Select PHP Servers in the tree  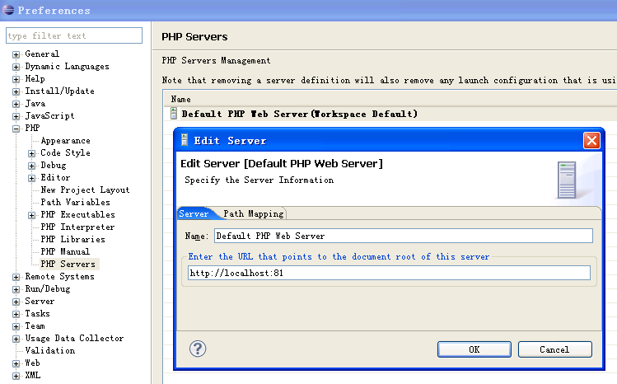tap(68, 264)
